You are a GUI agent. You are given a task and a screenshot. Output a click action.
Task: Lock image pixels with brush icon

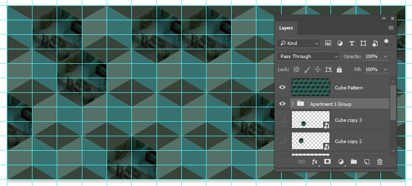(x=307, y=70)
